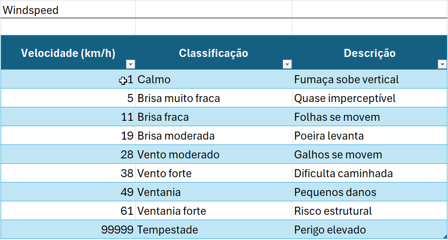Open the Velocidade (km/h) filter dropdown
The height and width of the screenshot is (240, 448).
(x=130, y=64)
